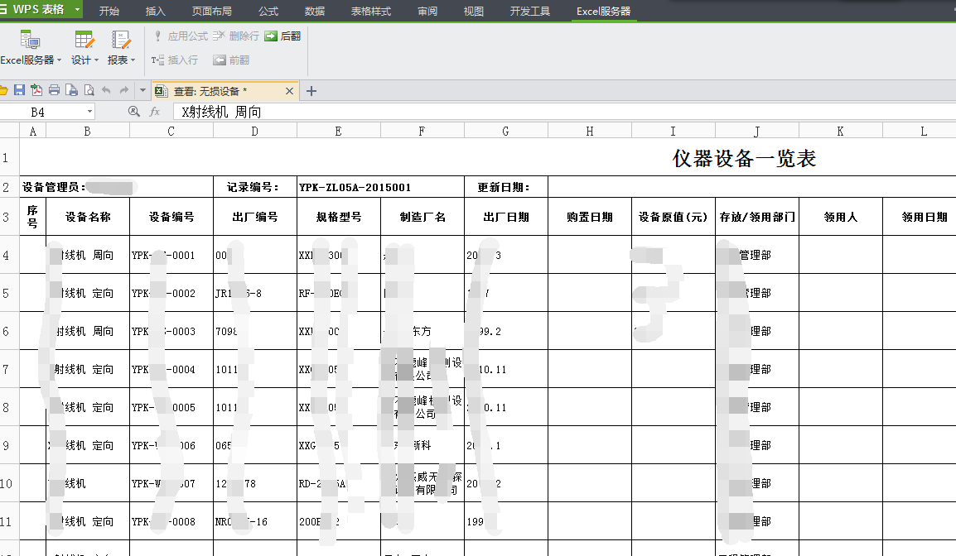Open the 视图 ribbon tab
956x556 pixels.
474,11
